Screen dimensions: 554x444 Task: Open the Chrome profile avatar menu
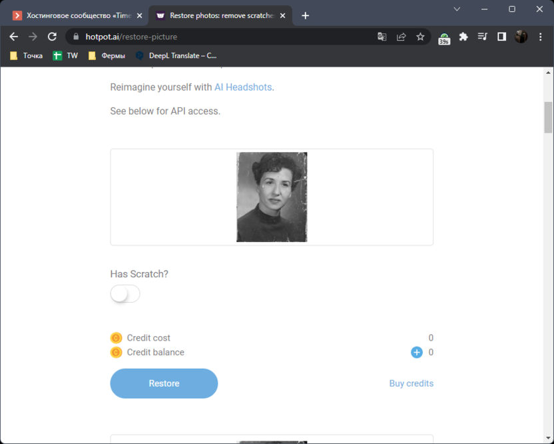[x=521, y=37]
